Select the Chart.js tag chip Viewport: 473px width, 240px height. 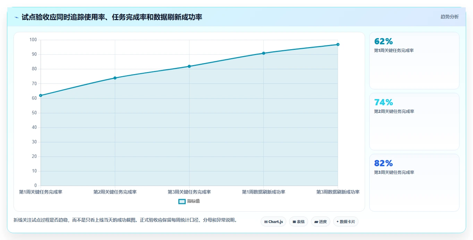point(273,222)
